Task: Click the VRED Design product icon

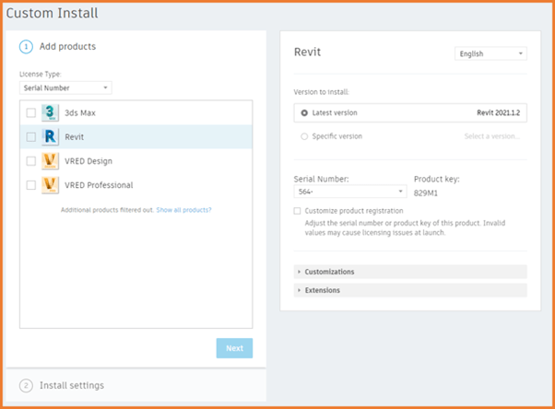Action: (50, 161)
